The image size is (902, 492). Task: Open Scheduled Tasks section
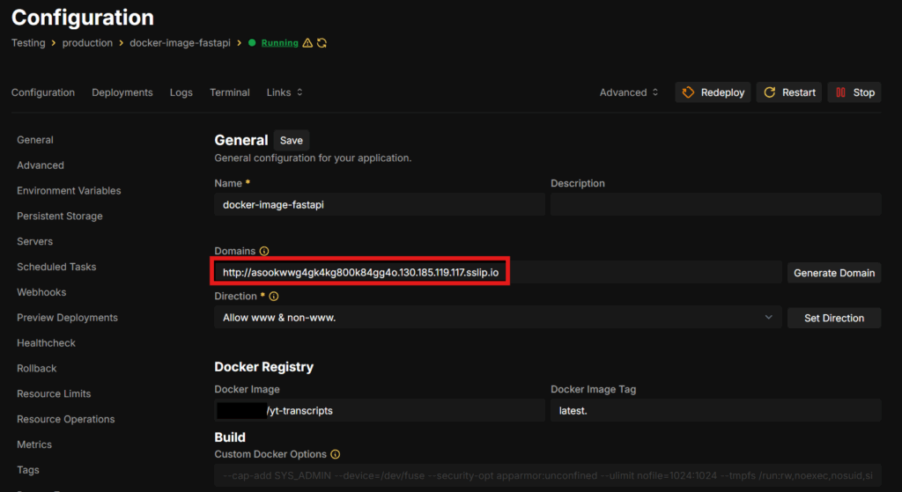click(x=56, y=267)
